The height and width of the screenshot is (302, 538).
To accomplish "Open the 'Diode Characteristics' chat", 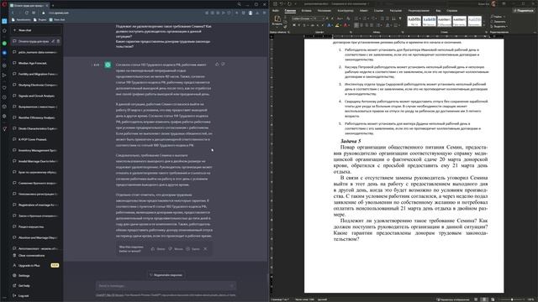I will click(36, 128).
